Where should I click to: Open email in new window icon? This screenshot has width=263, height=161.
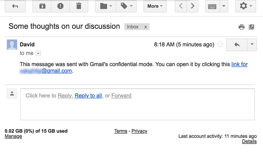click(x=252, y=27)
